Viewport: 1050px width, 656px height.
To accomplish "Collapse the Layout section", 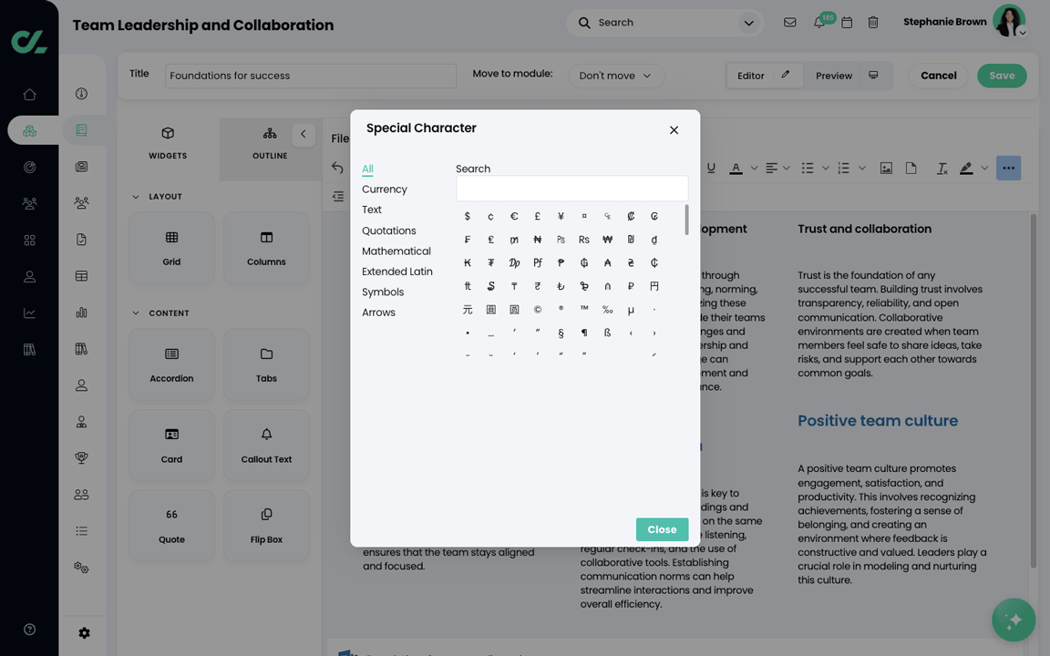I will click(136, 197).
